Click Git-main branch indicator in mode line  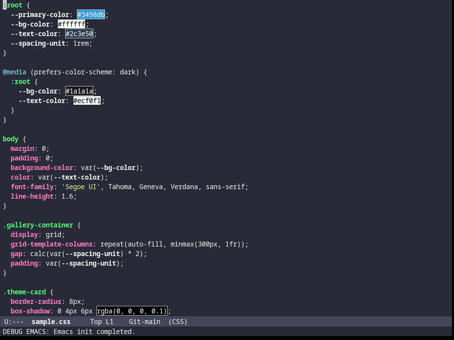tap(145, 322)
